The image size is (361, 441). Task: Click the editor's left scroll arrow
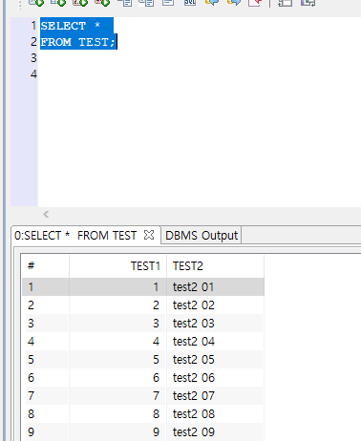pos(46,215)
